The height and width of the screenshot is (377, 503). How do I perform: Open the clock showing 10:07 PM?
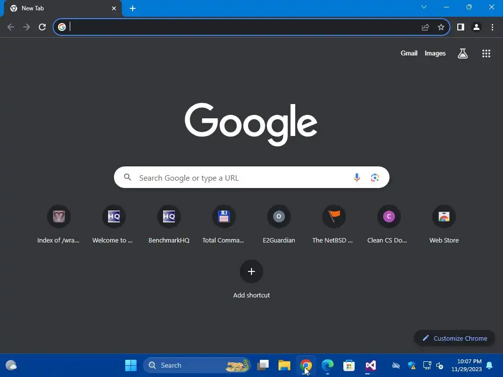click(467, 365)
